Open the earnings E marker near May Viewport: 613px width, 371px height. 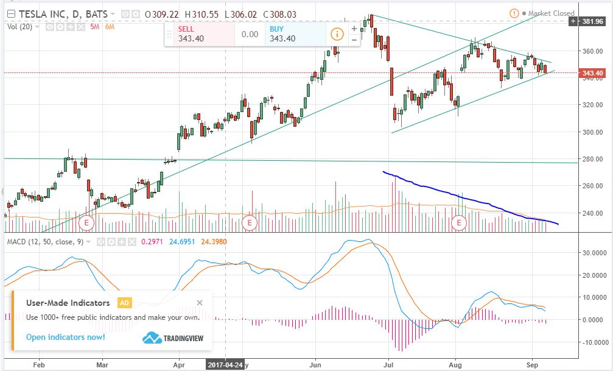[250, 224]
